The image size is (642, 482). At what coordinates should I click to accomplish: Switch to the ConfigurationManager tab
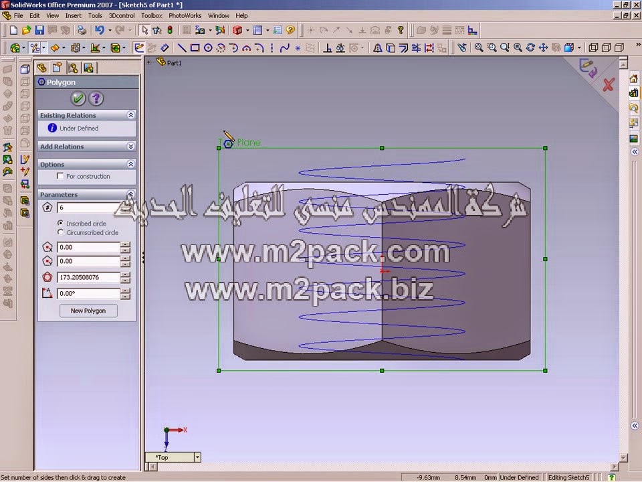tap(74, 68)
